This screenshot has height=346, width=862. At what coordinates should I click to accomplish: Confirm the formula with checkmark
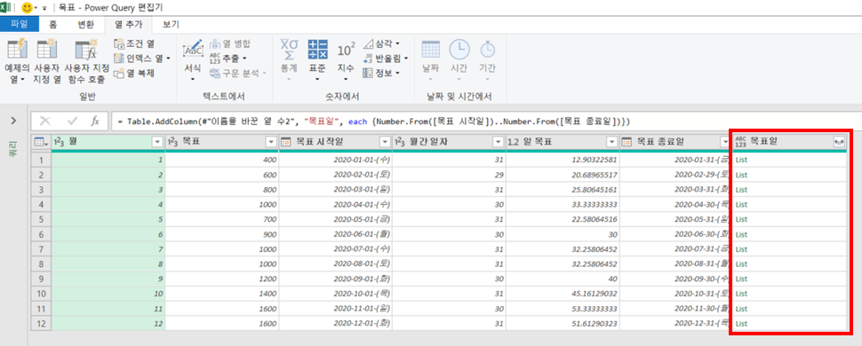click(72, 121)
